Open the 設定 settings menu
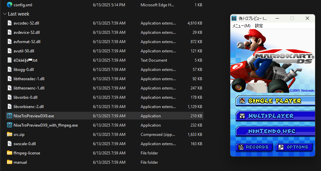 pos(259,26)
